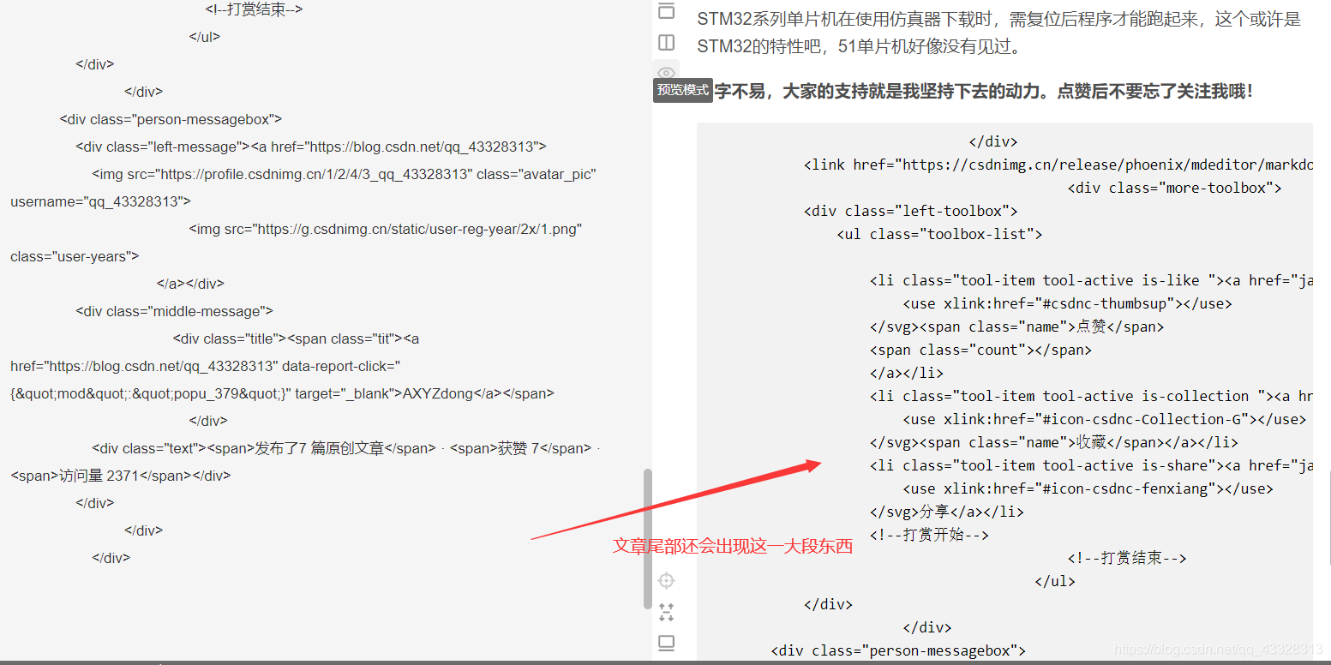Click the is-like li line in preview
The width and height of the screenshot is (1331, 665).
(x=1091, y=280)
